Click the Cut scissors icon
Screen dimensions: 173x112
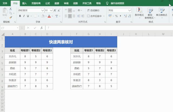11,9
